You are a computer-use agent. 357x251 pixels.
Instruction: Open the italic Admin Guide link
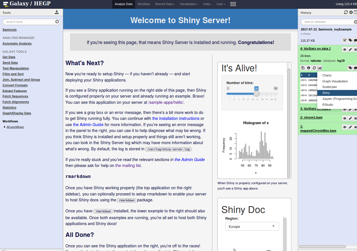pos(189,160)
